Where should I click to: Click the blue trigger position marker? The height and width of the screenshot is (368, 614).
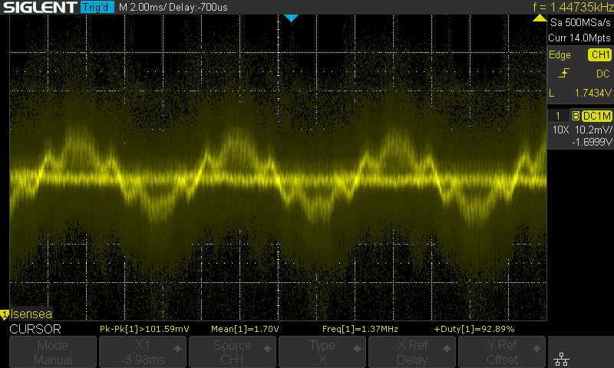coord(291,18)
